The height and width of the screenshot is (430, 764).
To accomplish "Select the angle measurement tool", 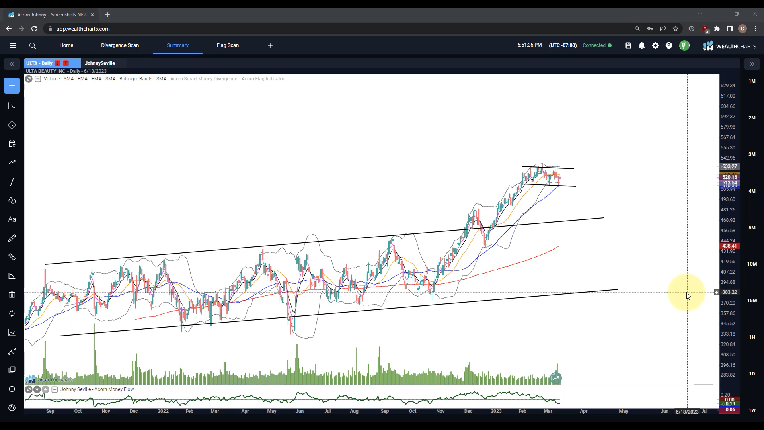I will click(12, 276).
